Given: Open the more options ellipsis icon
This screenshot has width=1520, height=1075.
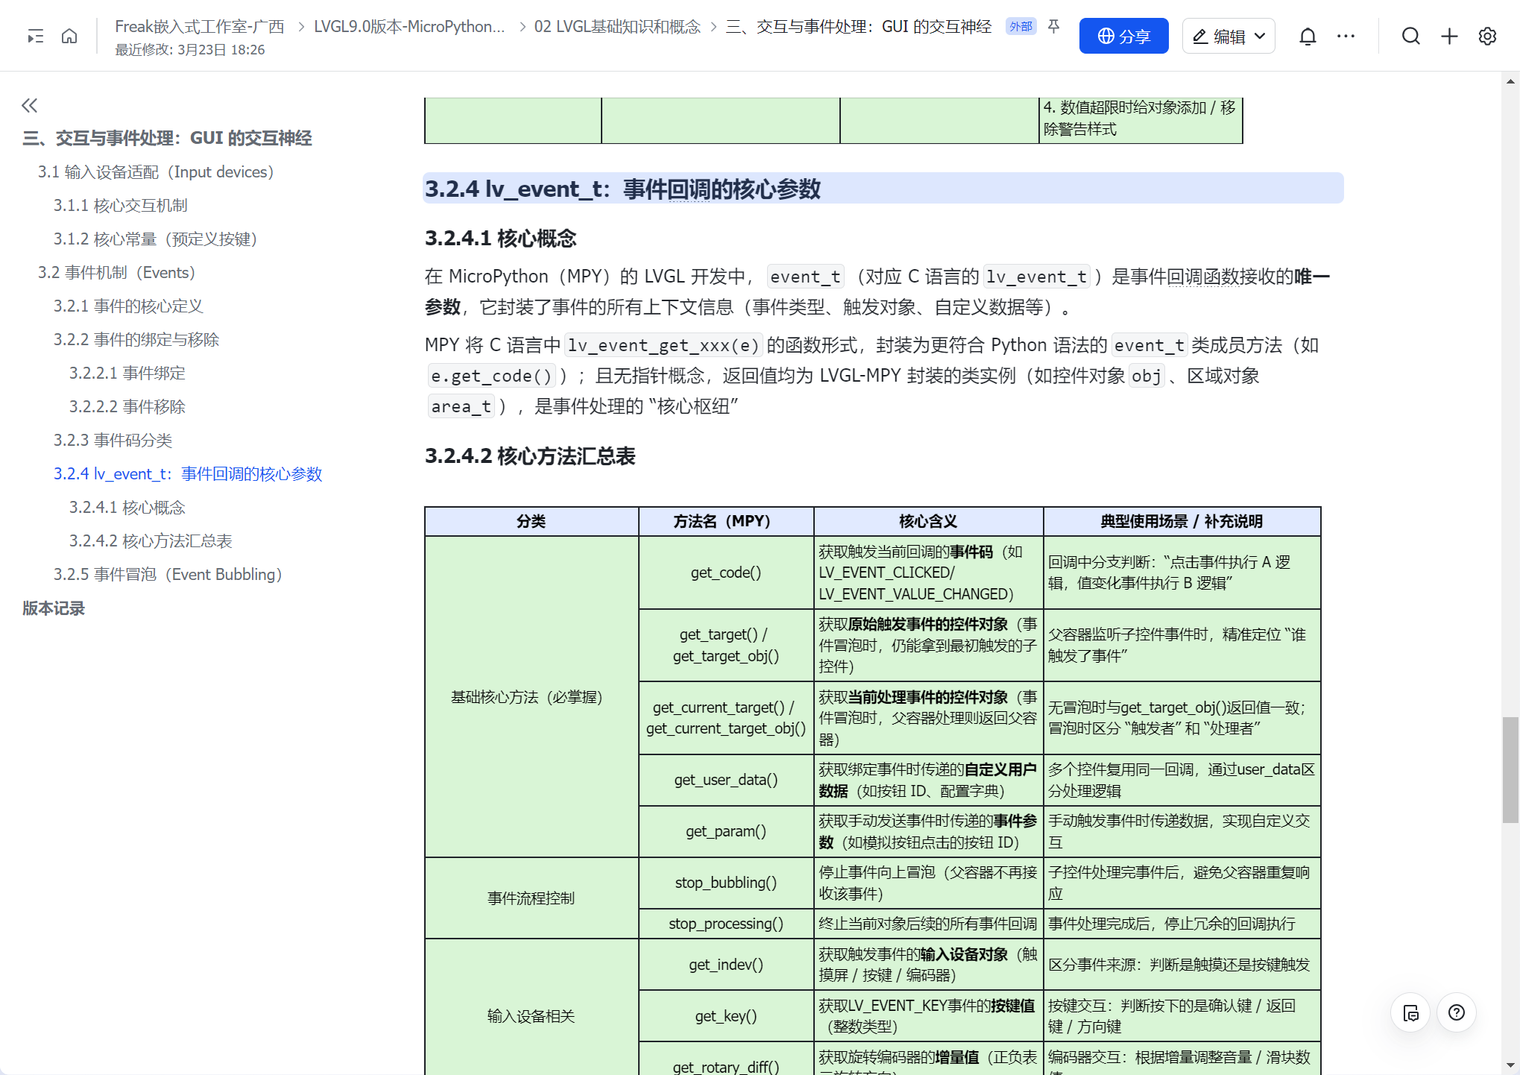Looking at the screenshot, I should pyautogui.click(x=1346, y=35).
